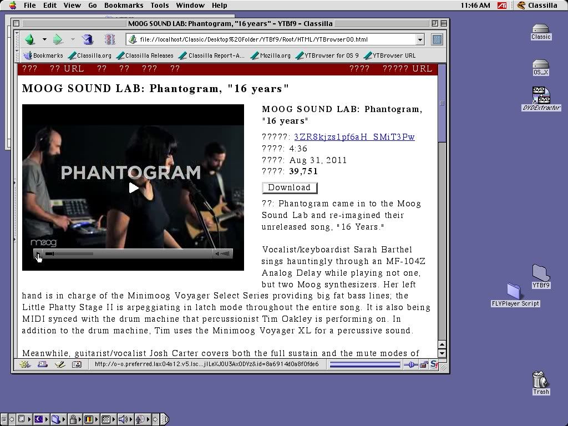Open the address bar URL history dropdown
The height and width of the screenshot is (426, 568).
point(420,39)
